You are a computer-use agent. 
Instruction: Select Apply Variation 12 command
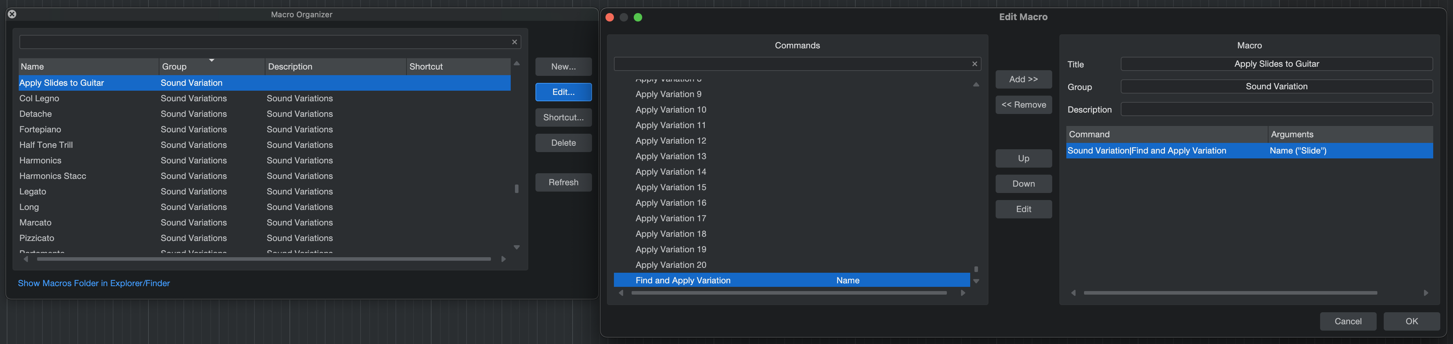(792, 141)
